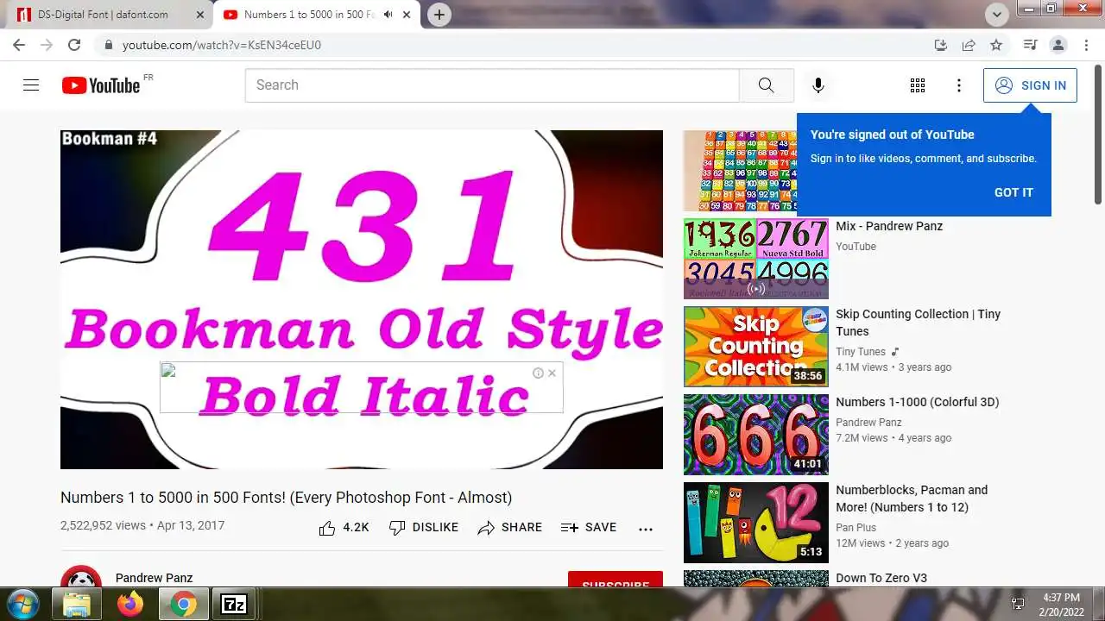
Task: Share this page from address bar
Action: tap(969, 45)
